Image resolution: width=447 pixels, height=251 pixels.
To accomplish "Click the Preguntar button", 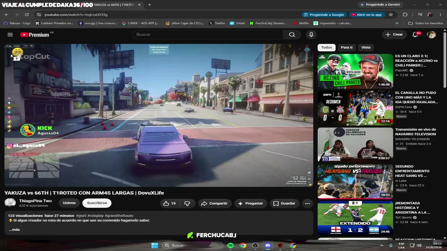I will coord(251,203).
